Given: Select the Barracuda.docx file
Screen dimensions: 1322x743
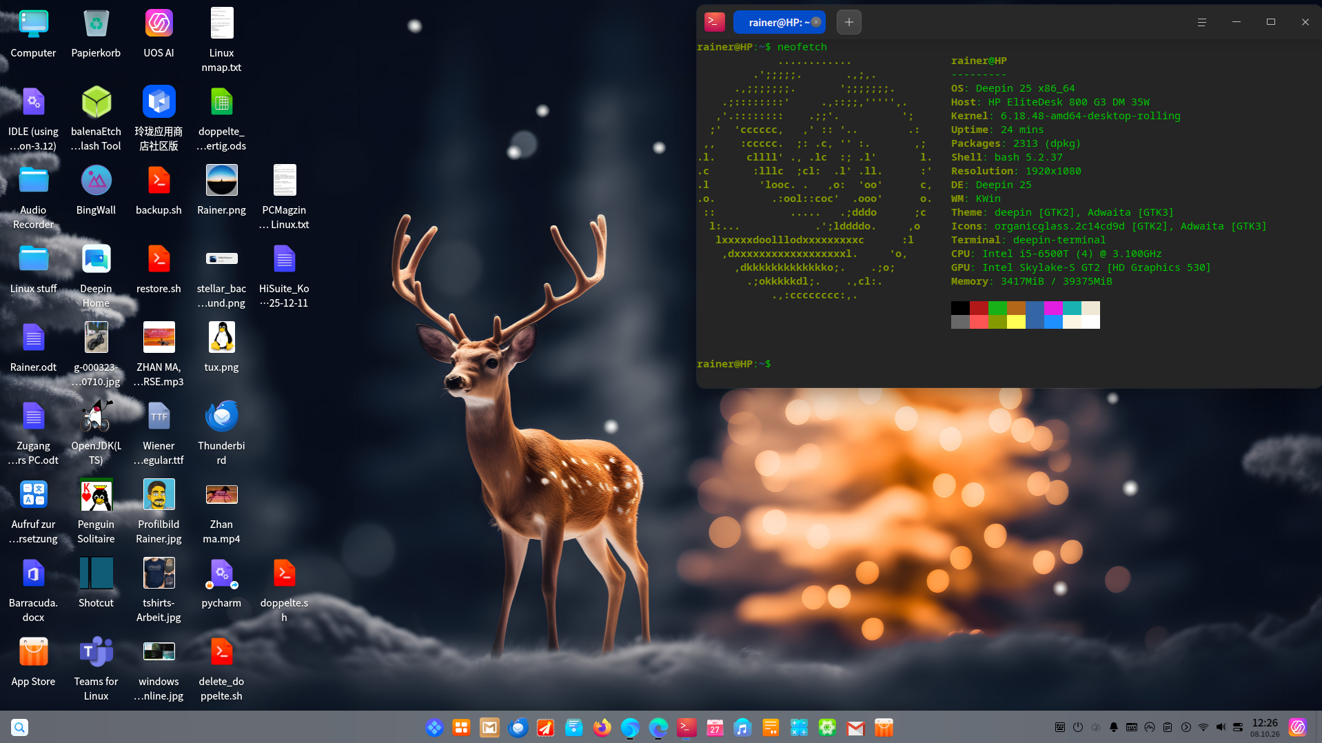Looking at the screenshot, I should (x=33, y=590).
